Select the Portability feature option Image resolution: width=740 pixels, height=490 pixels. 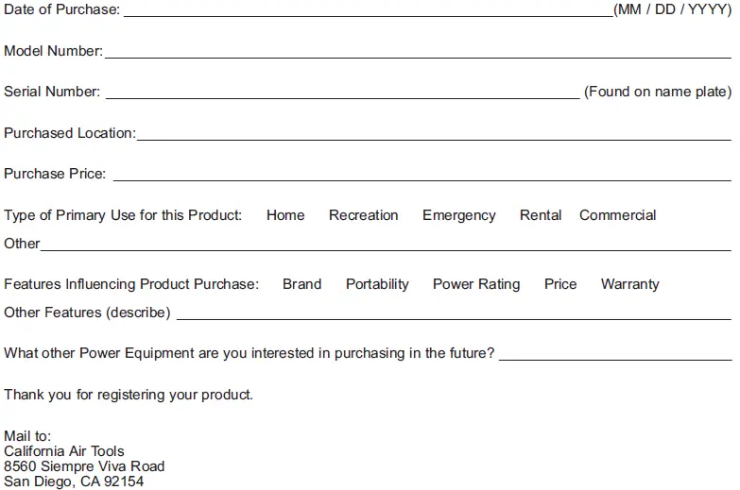tap(377, 284)
